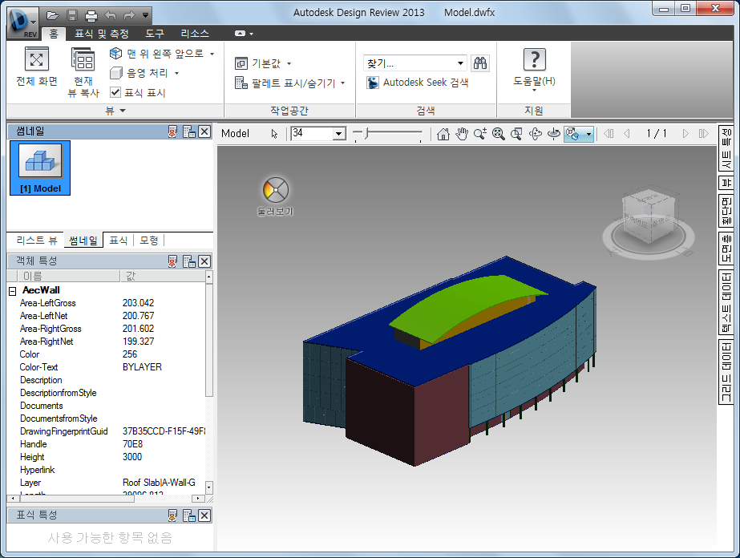Select the Turntable tool
The width and height of the screenshot is (740, 558).
click(553, 134)
